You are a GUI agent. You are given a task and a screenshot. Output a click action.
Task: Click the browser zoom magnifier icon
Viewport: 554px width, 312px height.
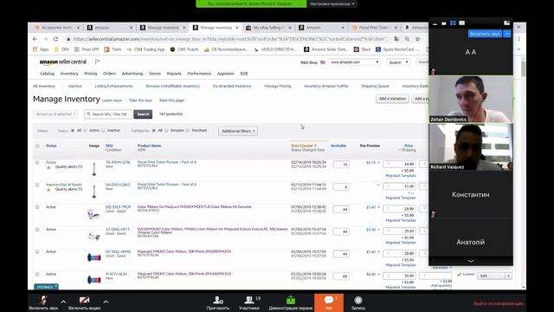tap(408, 39)
